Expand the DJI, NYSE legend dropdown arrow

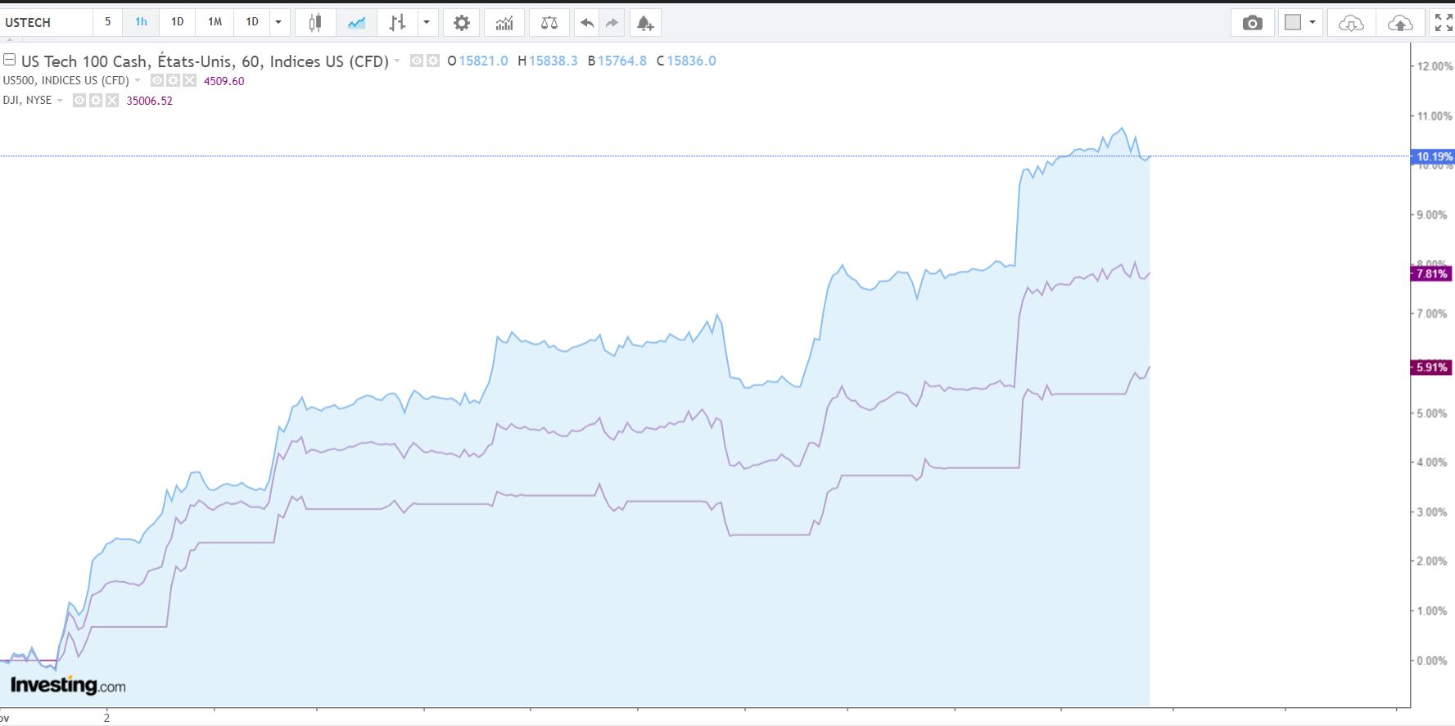click(60, 100)
